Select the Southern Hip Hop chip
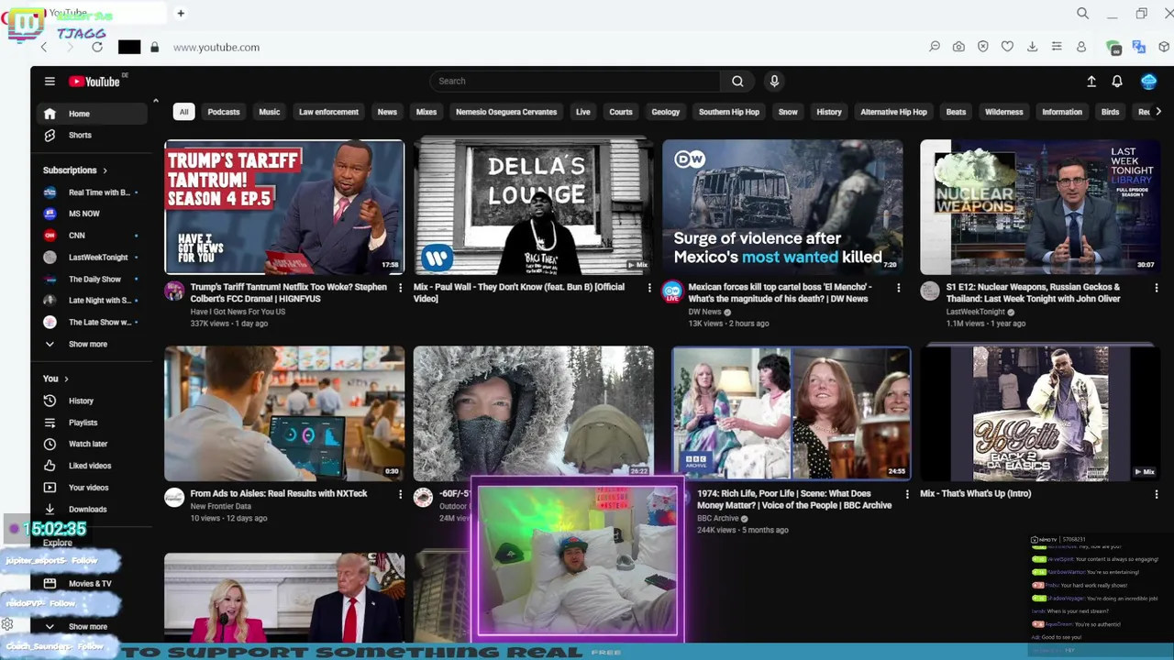 click(x=729, y=112)
